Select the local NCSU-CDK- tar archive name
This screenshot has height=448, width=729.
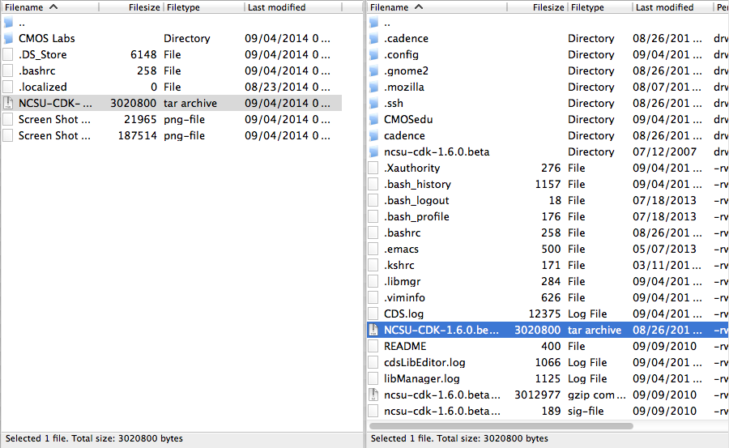click(55, 103)
